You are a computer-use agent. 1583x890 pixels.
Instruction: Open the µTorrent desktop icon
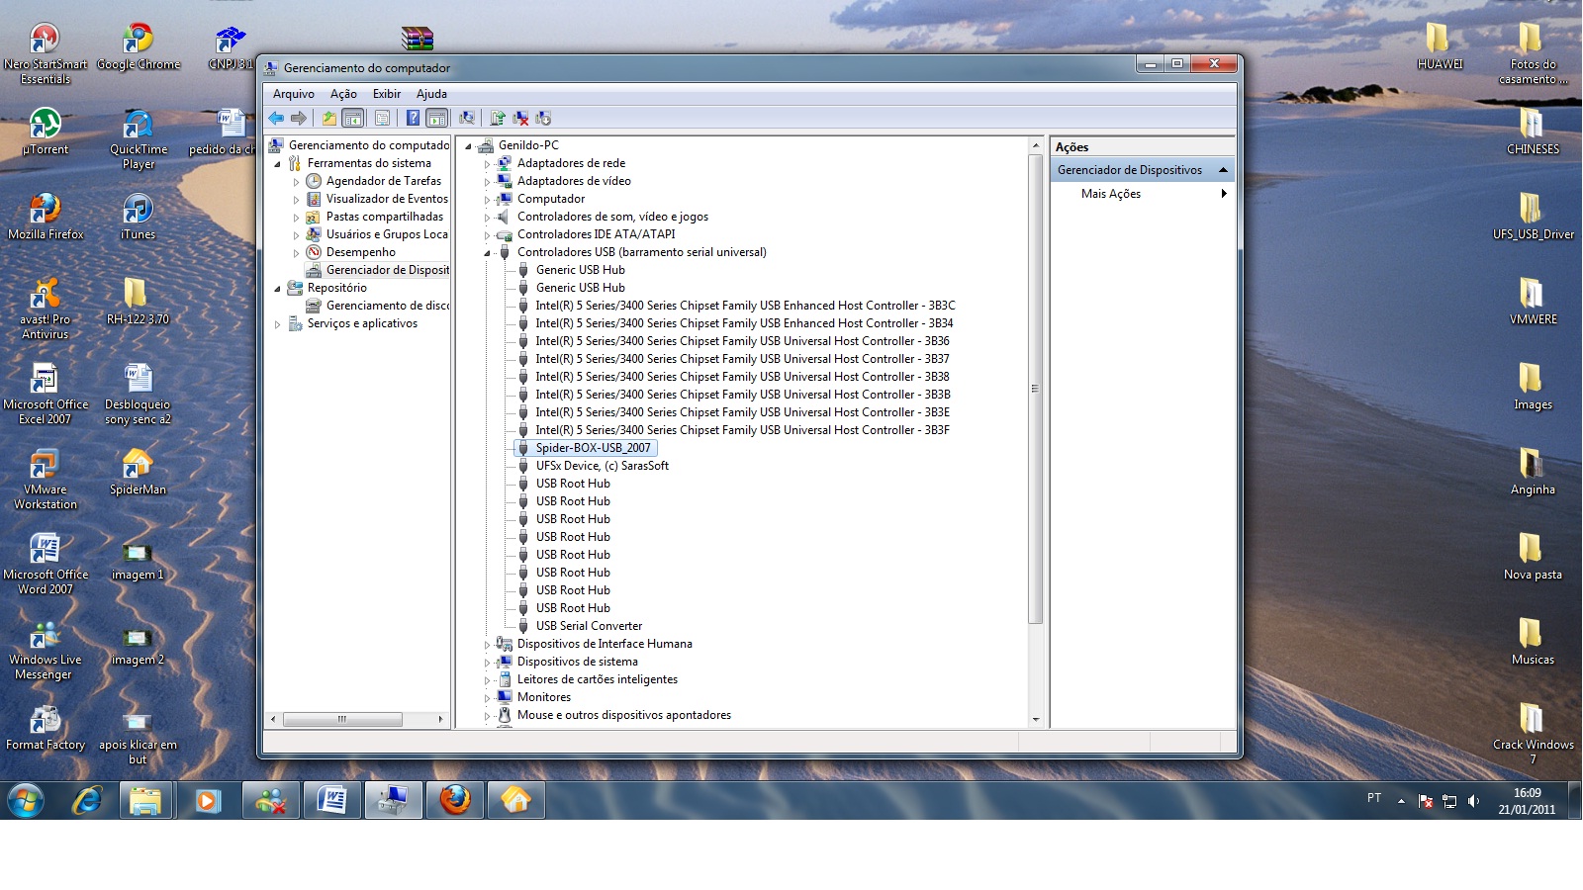[x=46, y=132]
